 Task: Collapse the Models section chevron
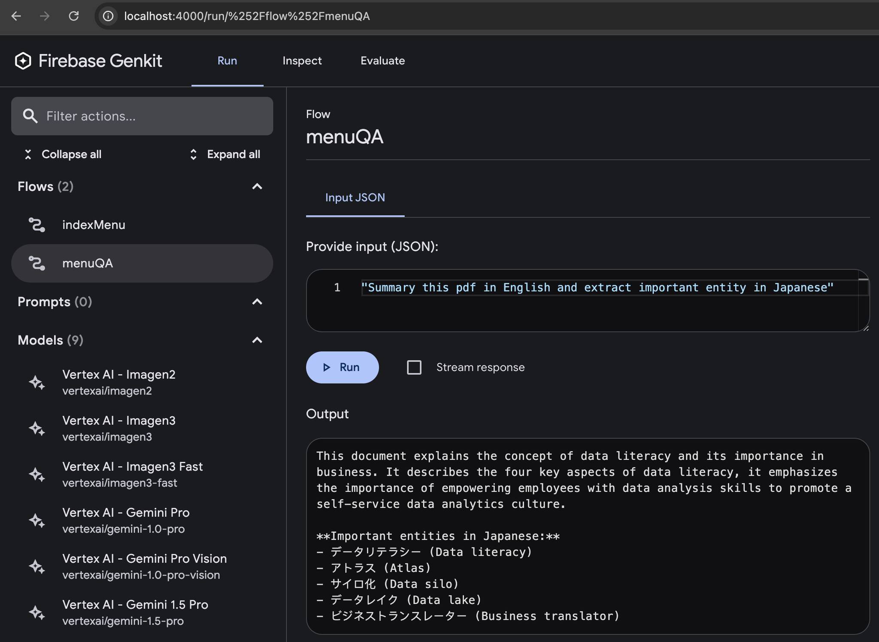point(257,340)
